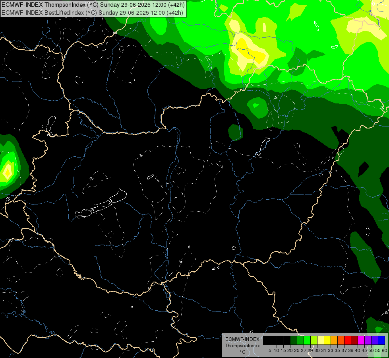
Task: Pick the magenta 40–45 legend swatch
Action: 361,340
